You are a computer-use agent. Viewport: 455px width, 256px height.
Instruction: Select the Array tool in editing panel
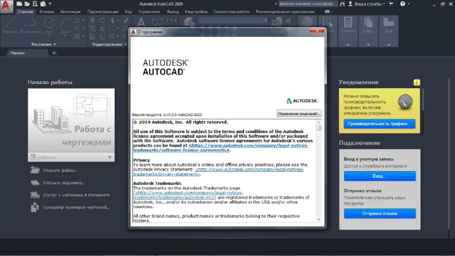[x=112, y=36]
